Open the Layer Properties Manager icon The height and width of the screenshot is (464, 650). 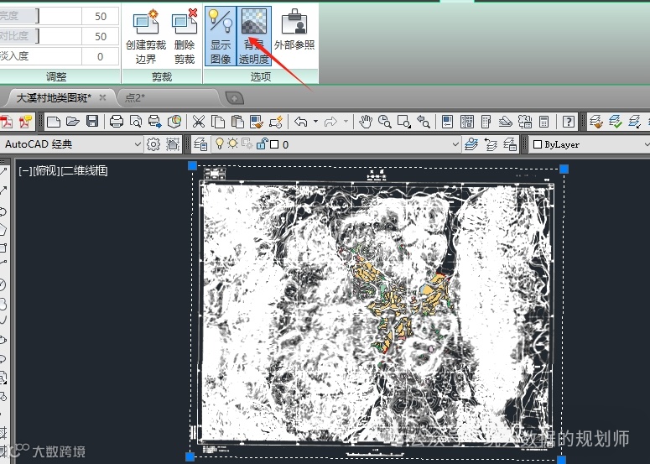click(x=200, y=144)
